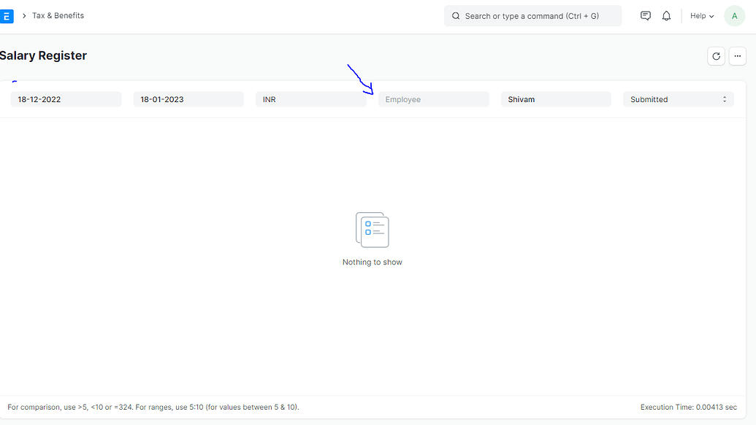Refresh the Salary Register report

click(716, 56)
